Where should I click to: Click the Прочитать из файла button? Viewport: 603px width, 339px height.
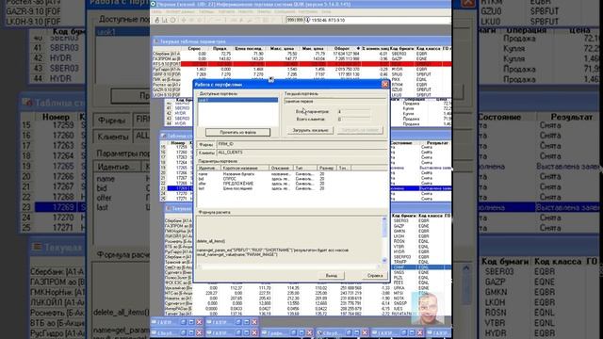tap(237, 132)
